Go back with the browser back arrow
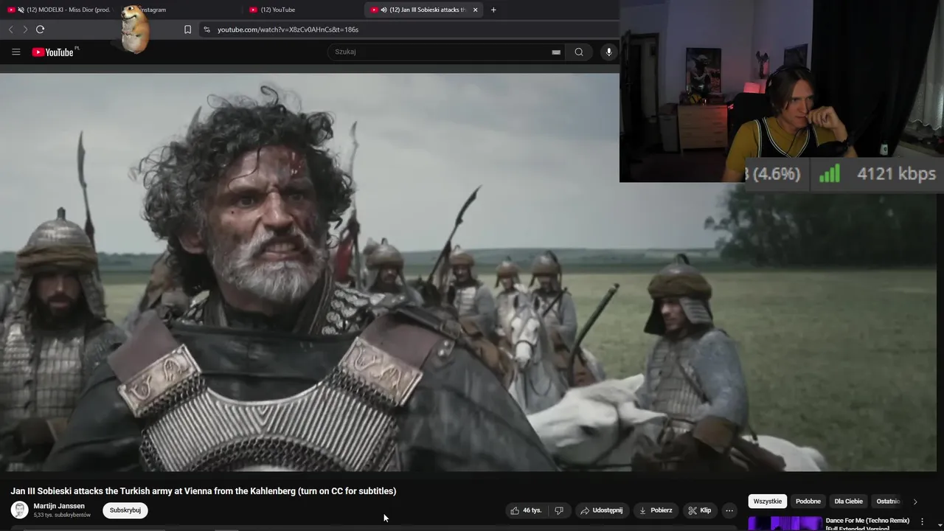944x531 pixels. click(x=10, y=29)
